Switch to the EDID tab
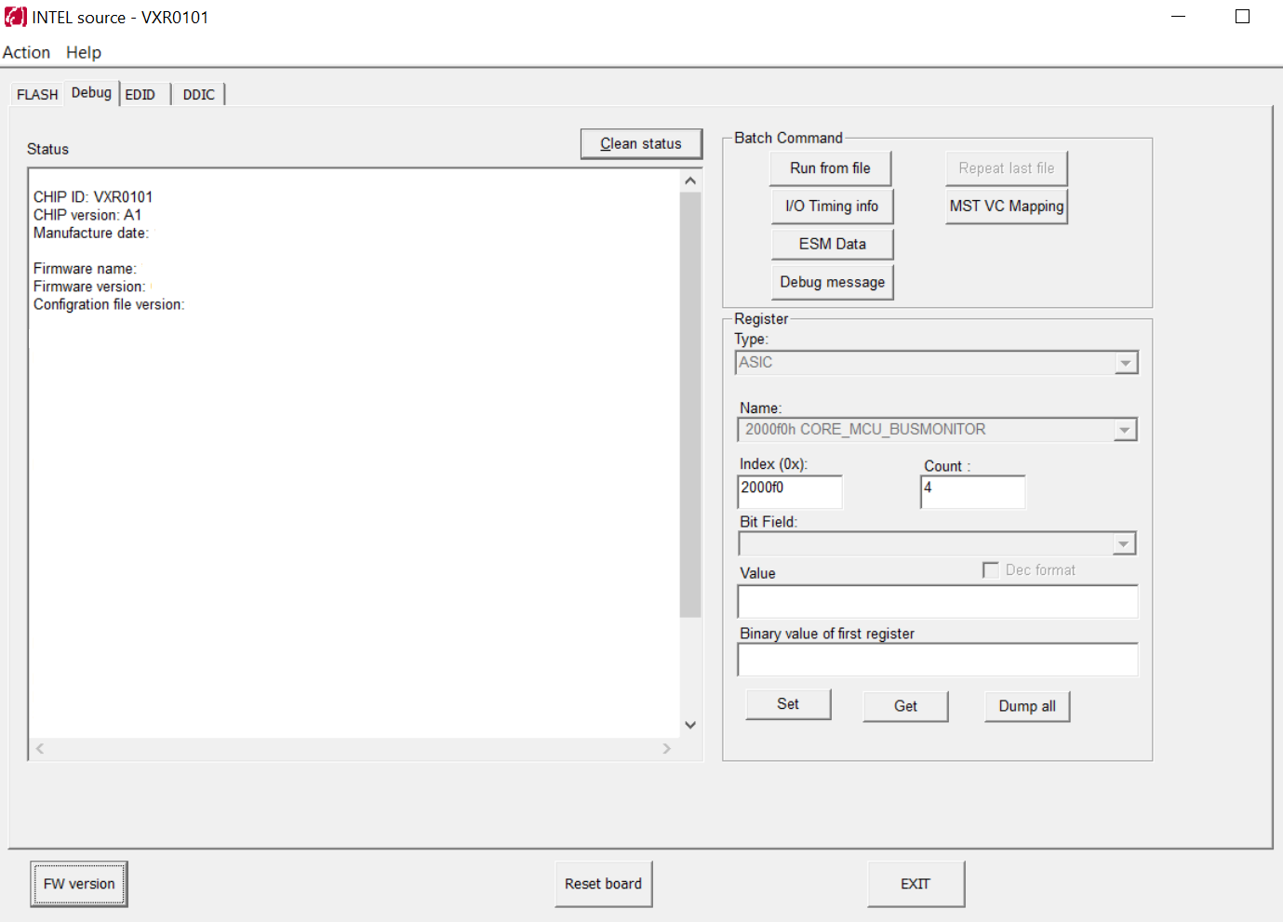The image size is (1283, 922). (x=140, y=94)
